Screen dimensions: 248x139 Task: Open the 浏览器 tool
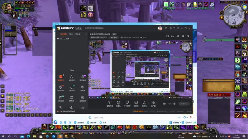tap(82, 88)
